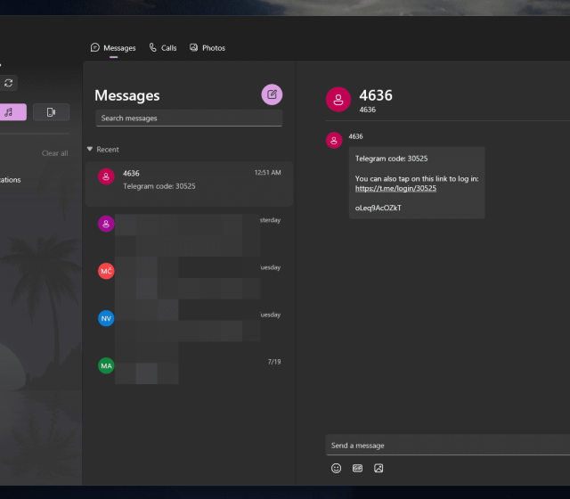The image size is (570, 499).
Task: Open the 4636 Telegram code conversation
Action: [189, 179]
